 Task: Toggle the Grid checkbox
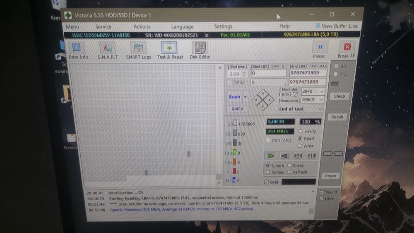coord(266,182)
